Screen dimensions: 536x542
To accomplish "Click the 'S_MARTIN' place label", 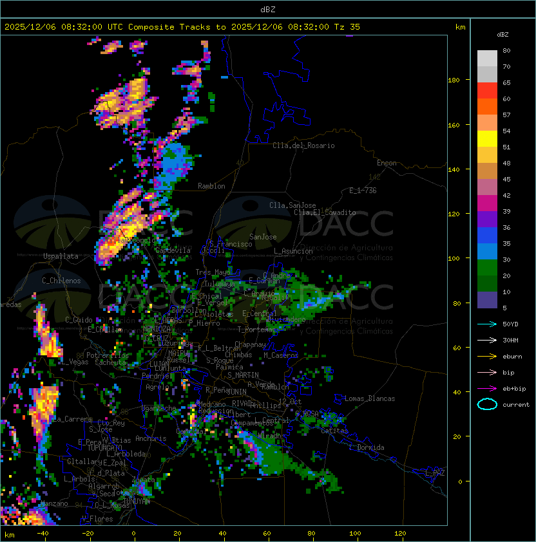I will pyautogui.click(x=244, y=375).
